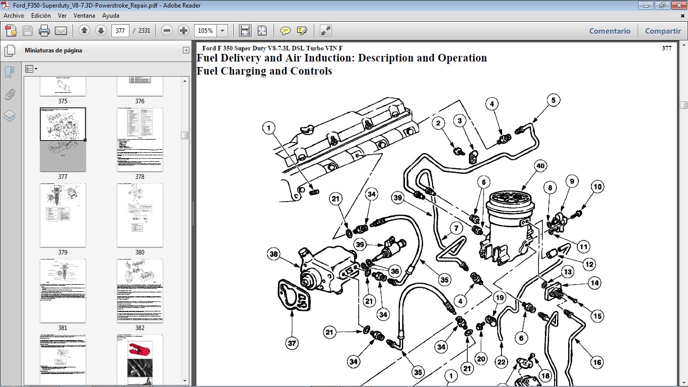Image resolution: width=688 pixels, height=387 pixels.
Task: Click the thumbnails panel scrollbar handle
Action: point(185,135)
